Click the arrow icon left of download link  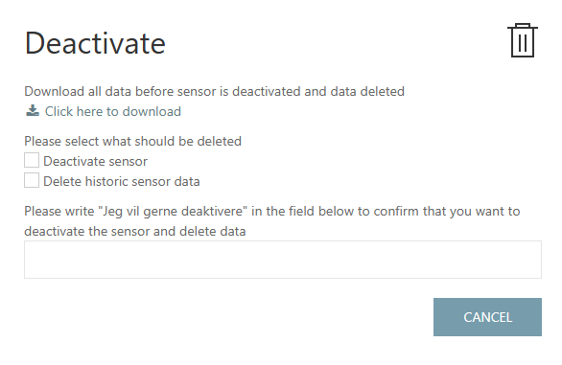(33, 111)
